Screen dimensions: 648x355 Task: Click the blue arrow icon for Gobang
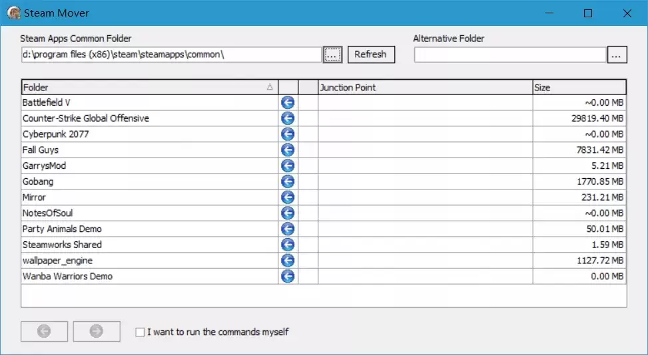tap(288, 181)
